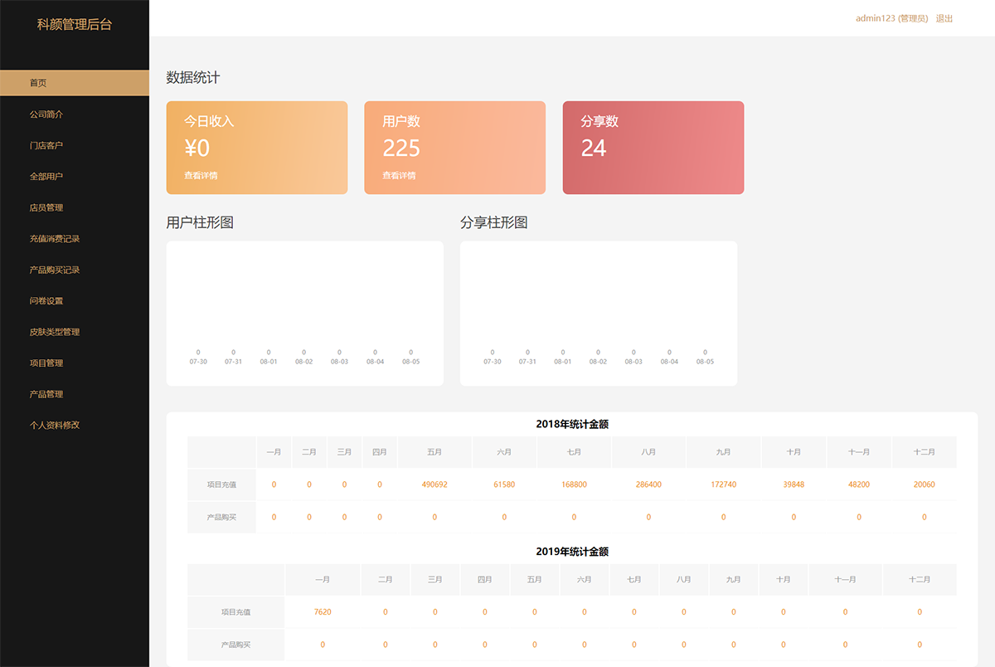
Task: Click 个人资料修改 in the sidebar
Action: click(55, 425)
